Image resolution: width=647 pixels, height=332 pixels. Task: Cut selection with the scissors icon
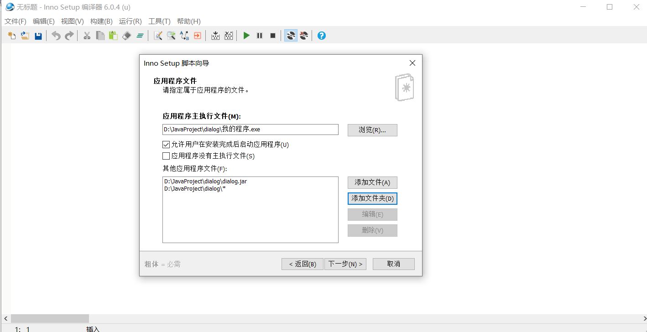(87, 36)
